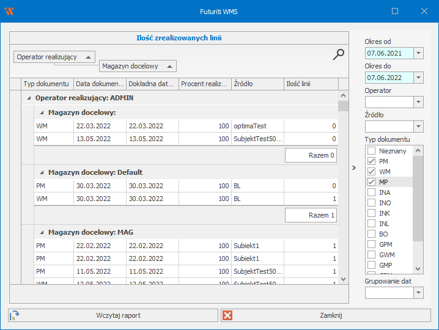Open the Okres do date dropdown

[418, 78]
